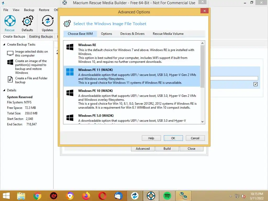This screenshot has height=201, width=268.
Task: Switch to Devices & Drivers tab
Action: click(132, 34)
